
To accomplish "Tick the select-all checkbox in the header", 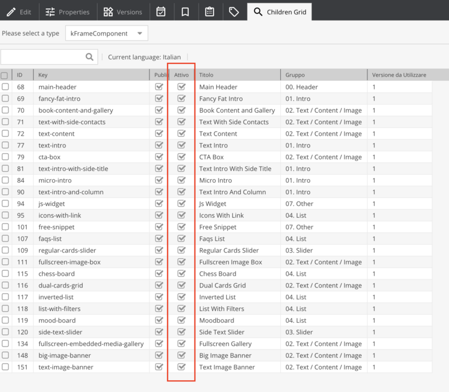I will [x=4, y=75].
